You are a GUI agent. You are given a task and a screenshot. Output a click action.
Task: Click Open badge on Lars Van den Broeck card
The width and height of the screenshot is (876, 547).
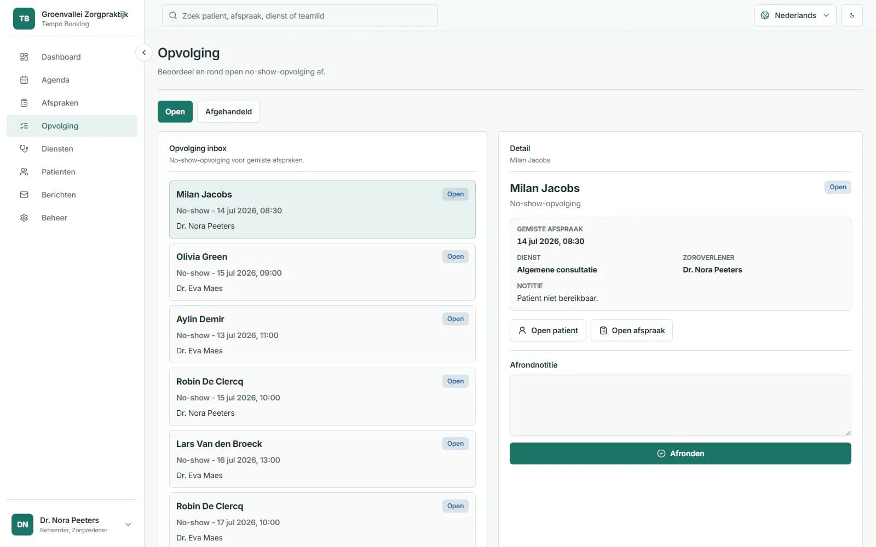456,444
